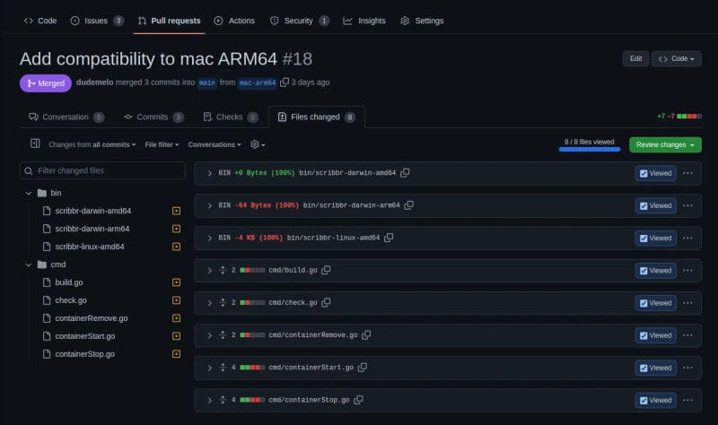Open more options for bin/scribbr-darwin-amd64
The image size is (718, 425).
click(x=687, y=173)
